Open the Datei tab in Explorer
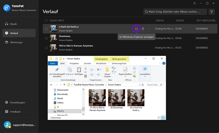The height and width of the screenshot is (133, 219). [53, 63]
